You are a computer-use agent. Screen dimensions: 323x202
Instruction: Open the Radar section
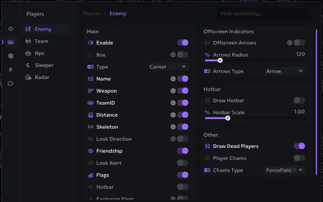(42, 77)
